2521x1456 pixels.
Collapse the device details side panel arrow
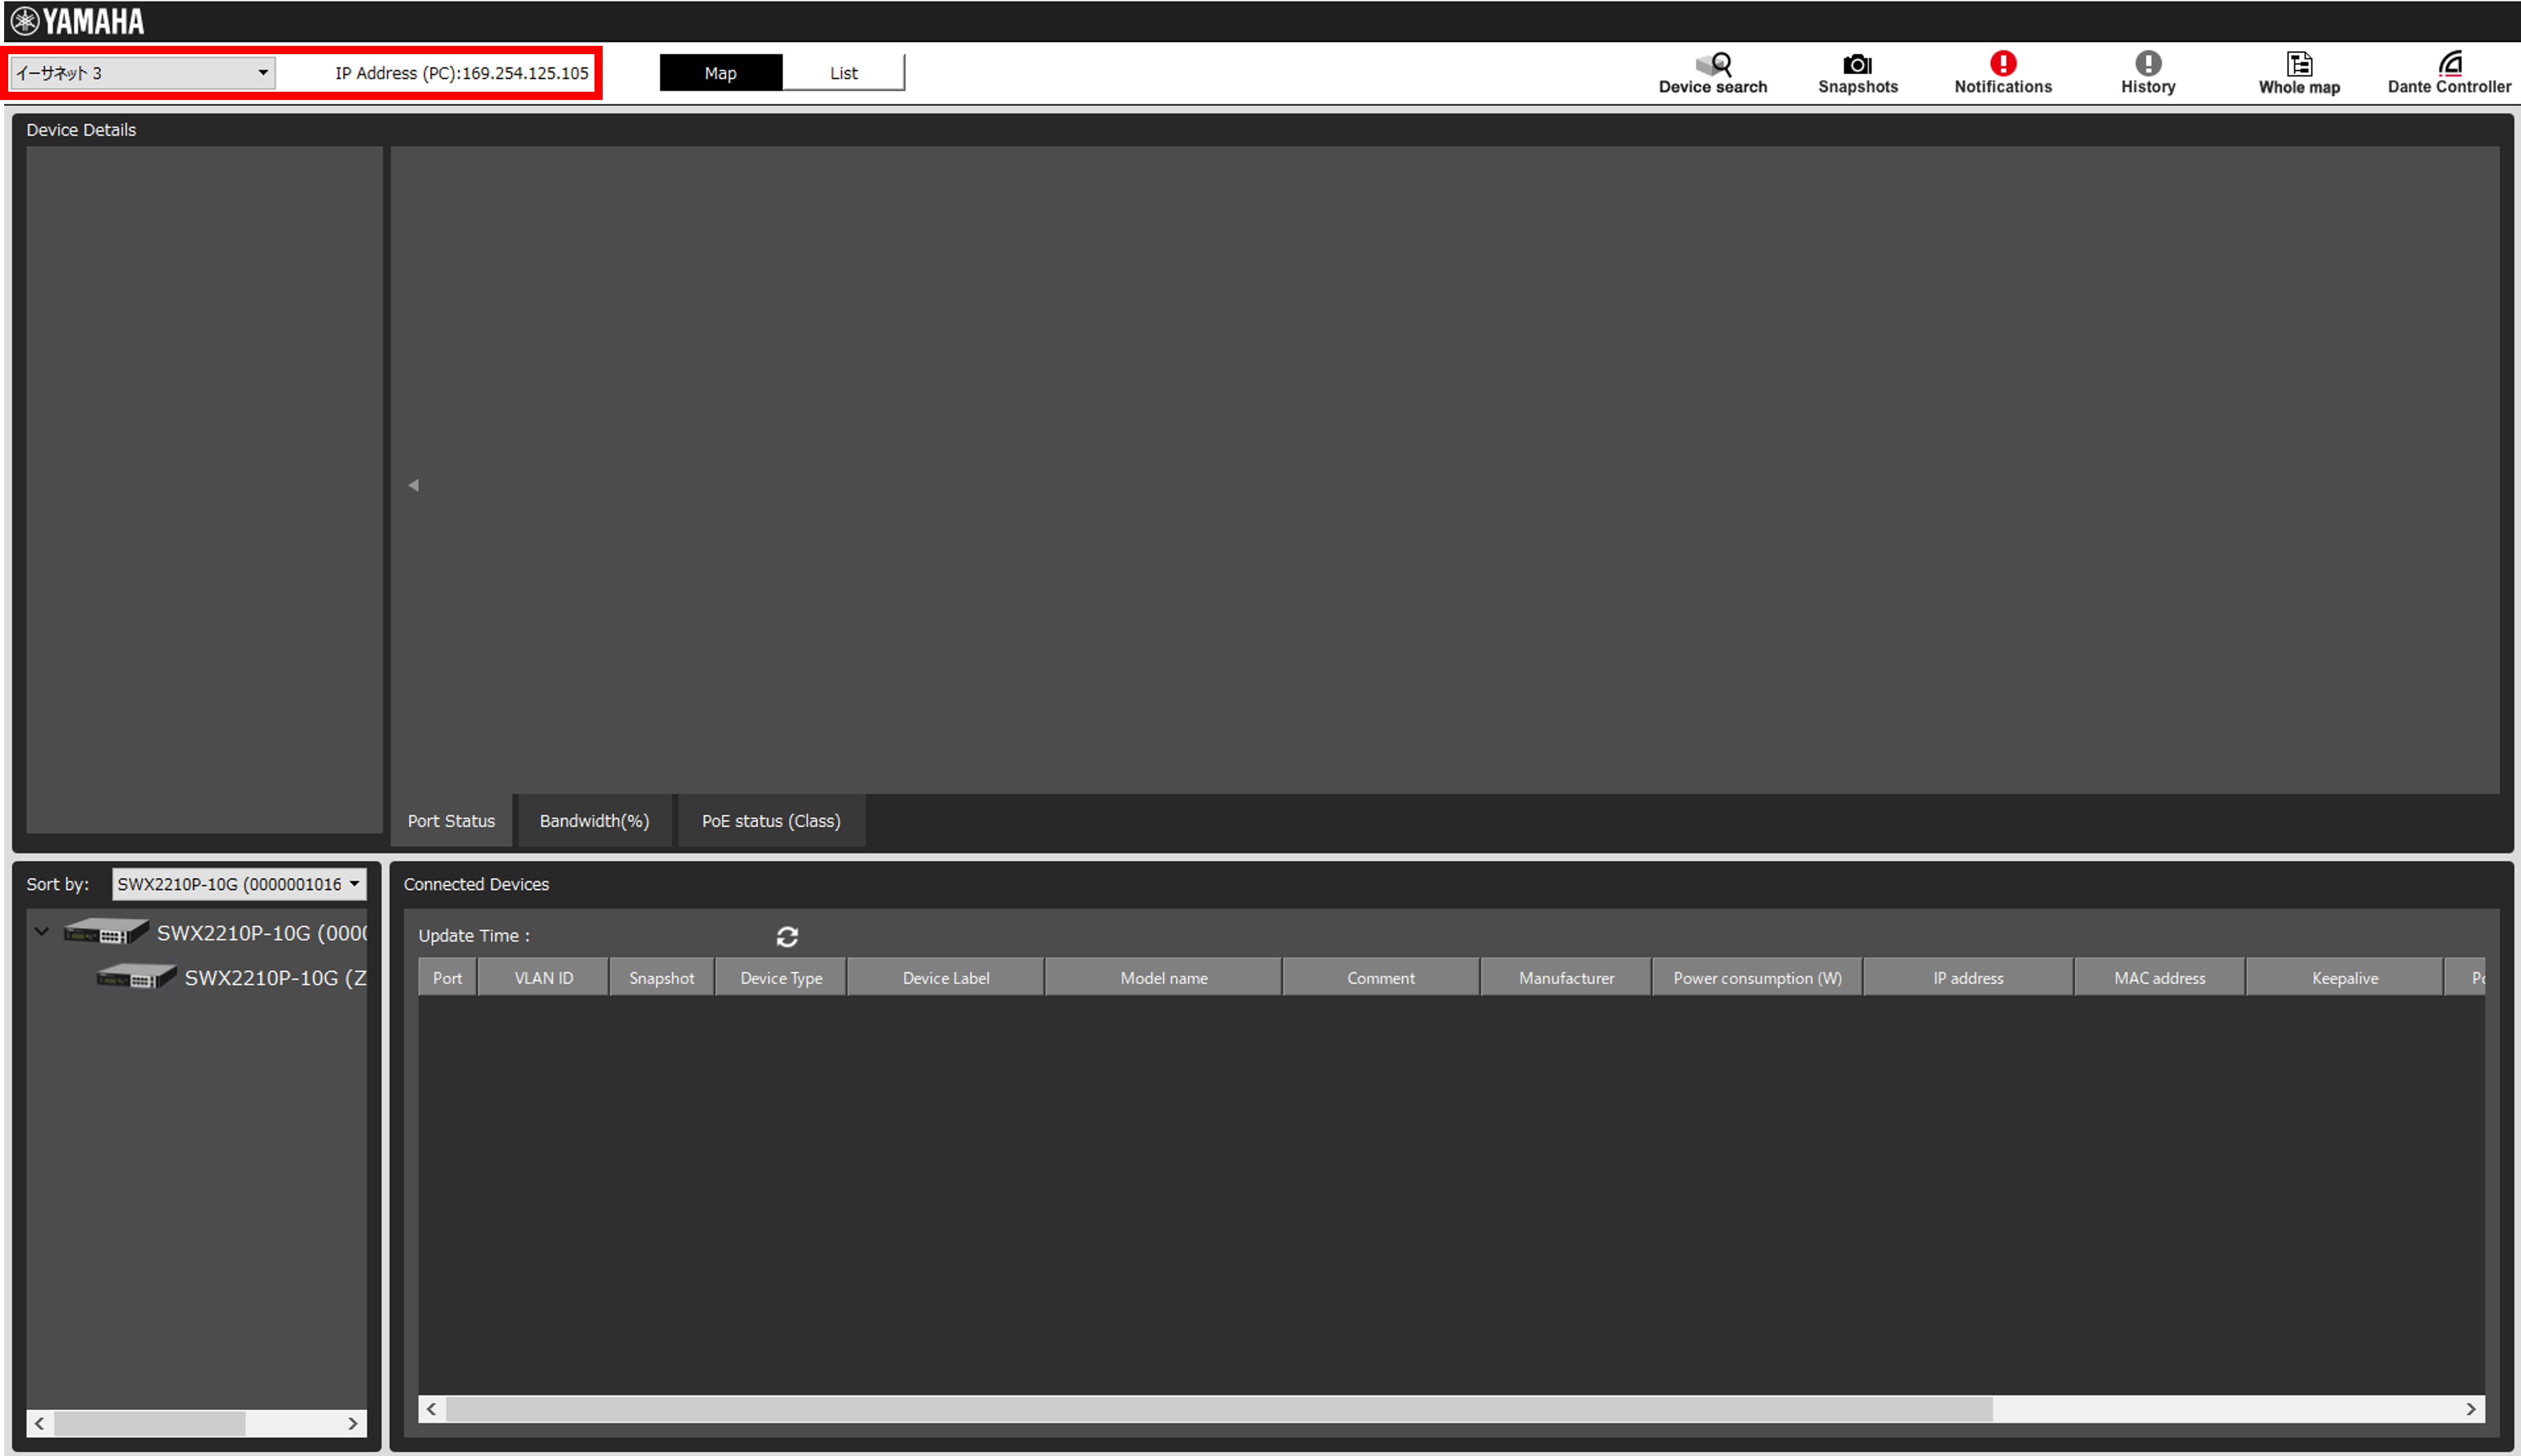pos(413,485)
